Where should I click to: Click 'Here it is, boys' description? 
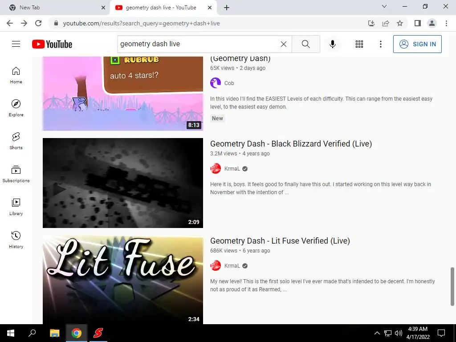click(x=321, y=188)
